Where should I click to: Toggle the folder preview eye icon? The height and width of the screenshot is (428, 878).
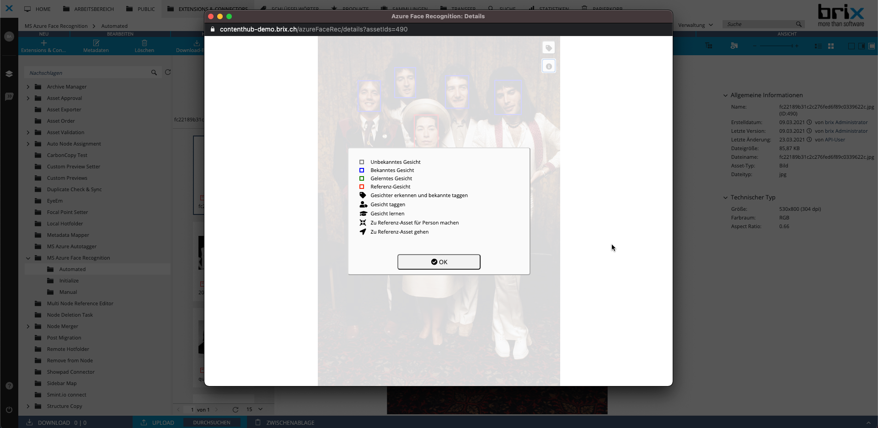click(734, 46)
